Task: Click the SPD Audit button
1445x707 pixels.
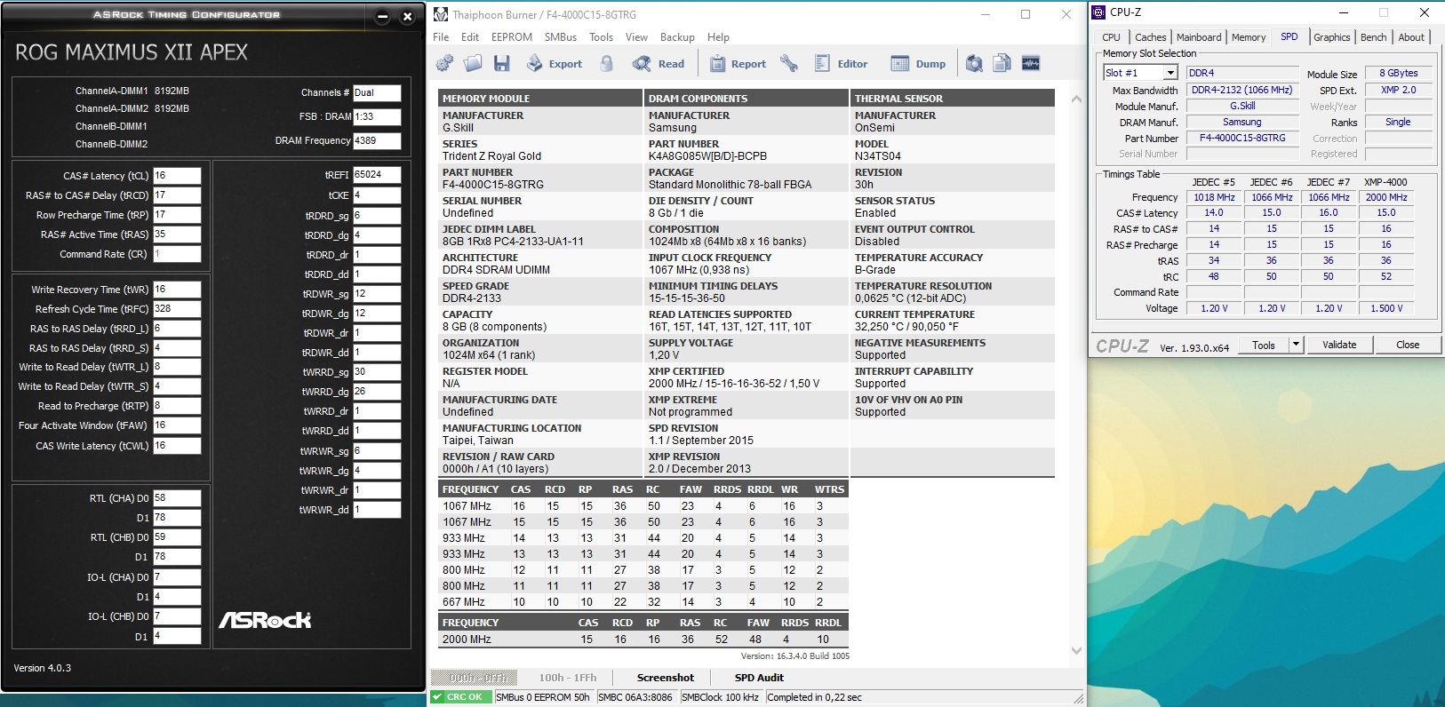Action: (759, 678)
